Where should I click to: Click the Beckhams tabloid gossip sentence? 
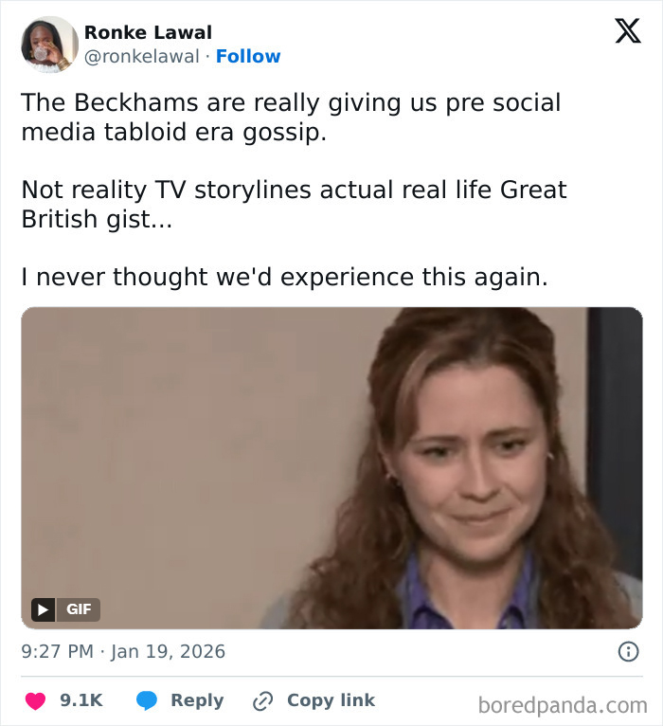click(x=291, y=117)
